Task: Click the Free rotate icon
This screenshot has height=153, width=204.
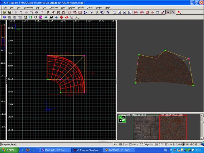Action: coord(108,12)
